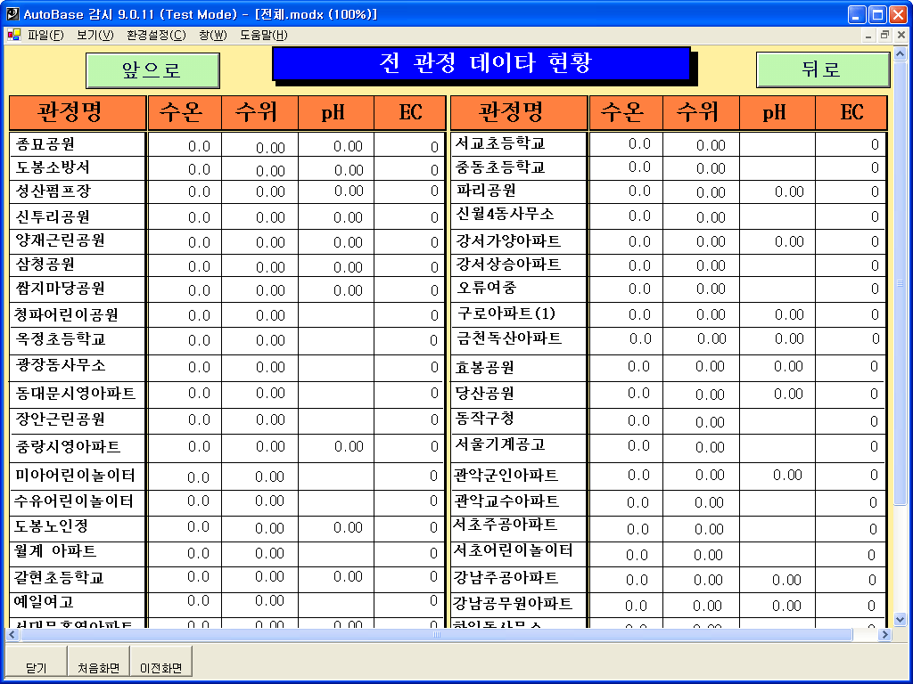913x684 pixels.
Task: Go to 처음화면 using the bottom button
Action: (98, 668)
